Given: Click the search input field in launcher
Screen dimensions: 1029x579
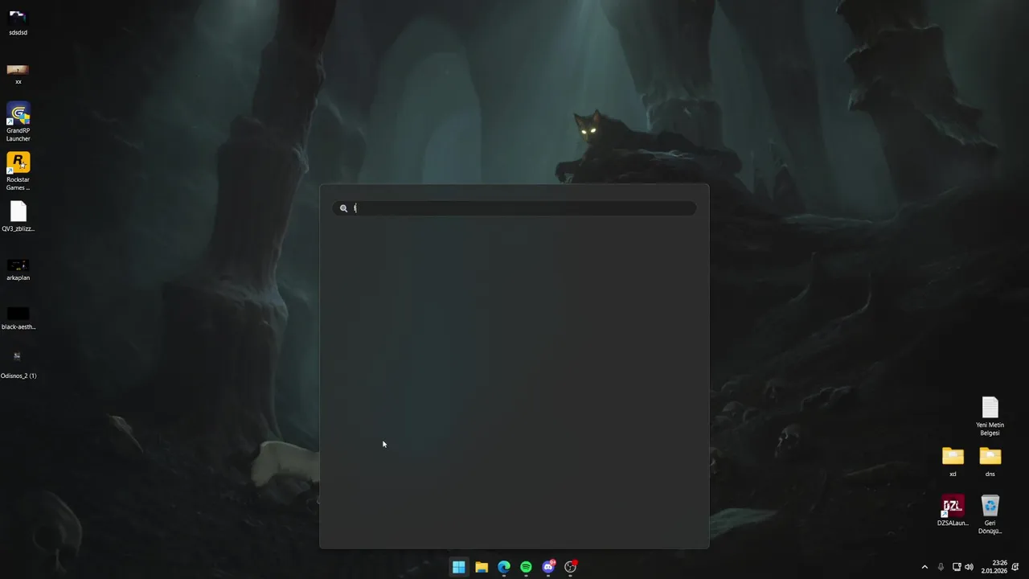Looking at the screenshot, I should (514, 208).
